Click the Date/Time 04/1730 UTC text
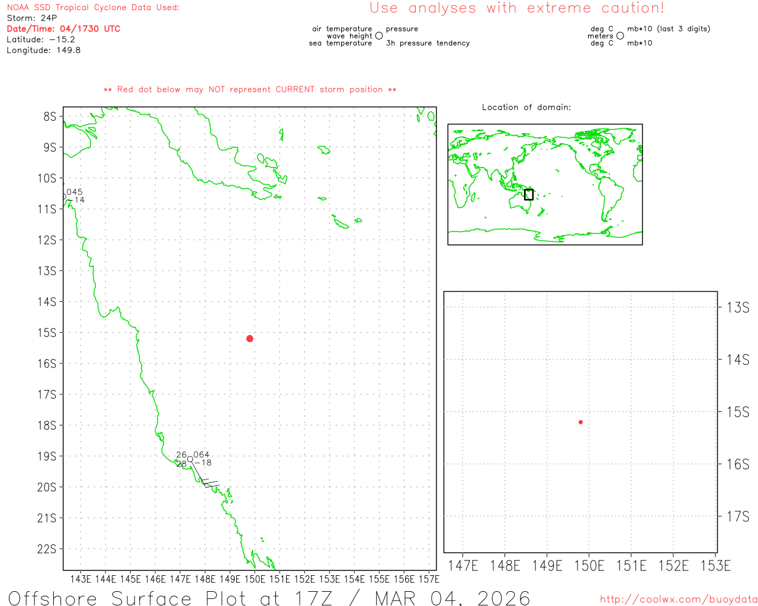The width and height of the screenshot is (758, 606). (x=63, y=29)
